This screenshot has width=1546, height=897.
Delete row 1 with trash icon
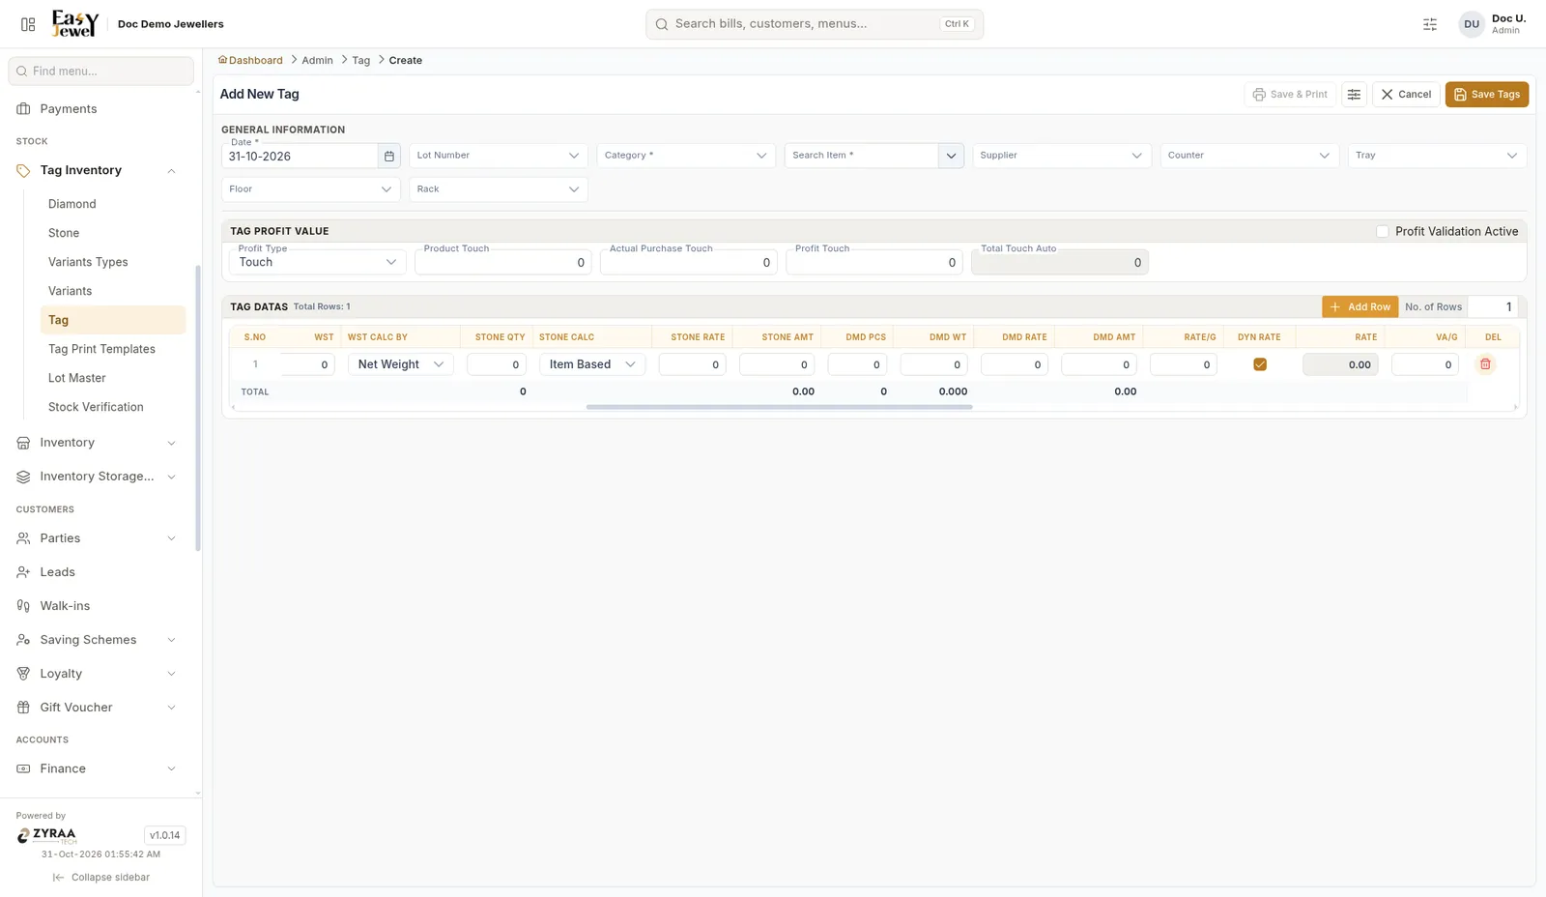pos(1486,364)
